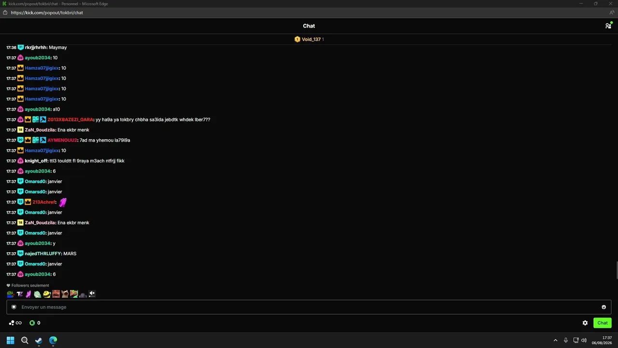Click the 'Followers seulement' label
This screenshot has height=348, width=618.
[x=30, y=286]
